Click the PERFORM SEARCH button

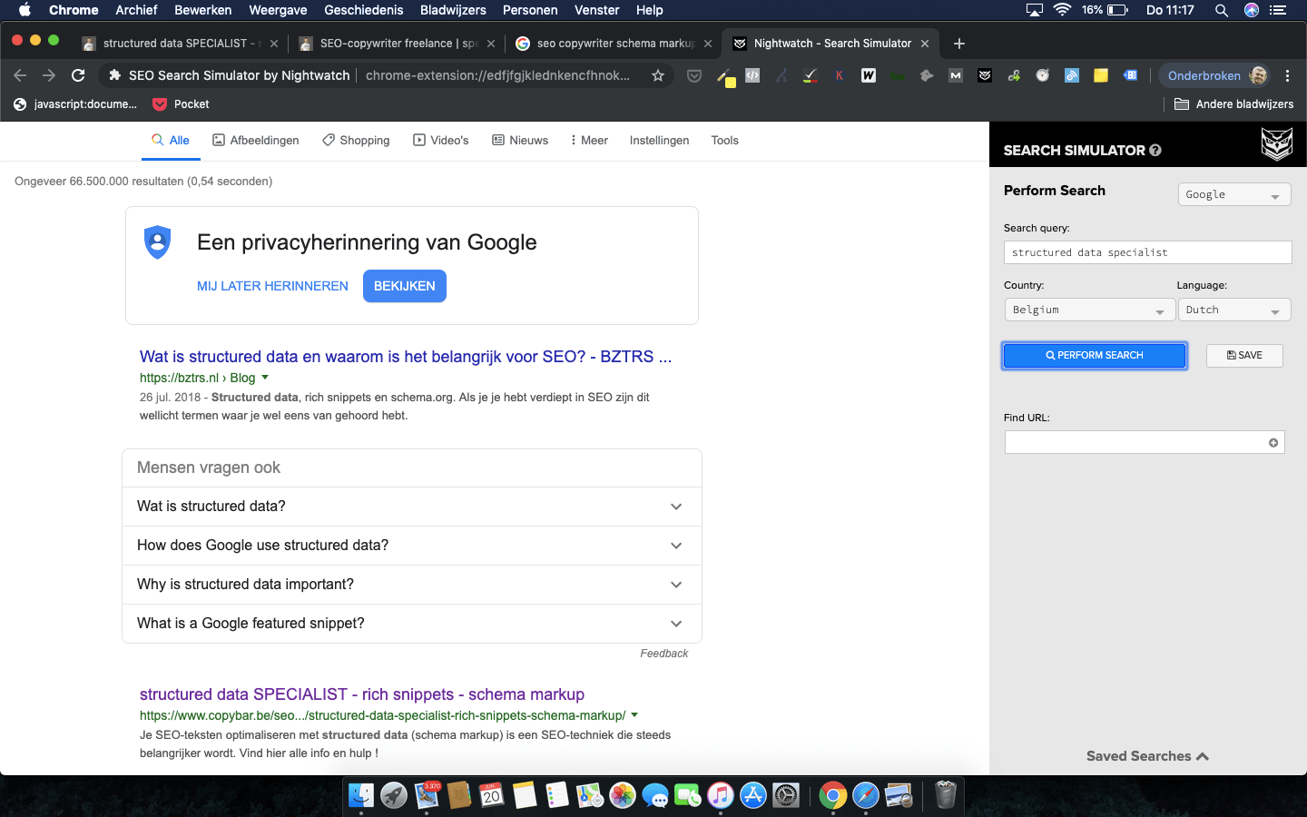pos(1095,356)
